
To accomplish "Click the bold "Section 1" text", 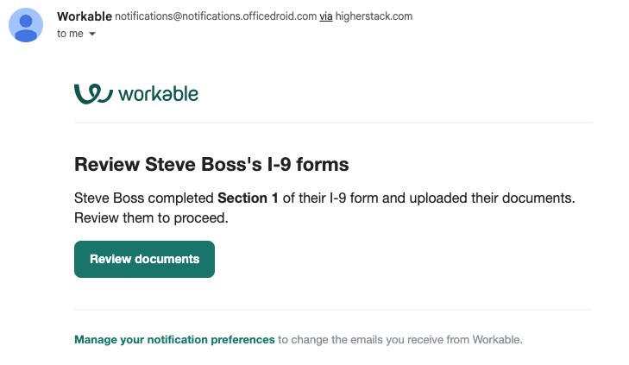I will point(248,198).
